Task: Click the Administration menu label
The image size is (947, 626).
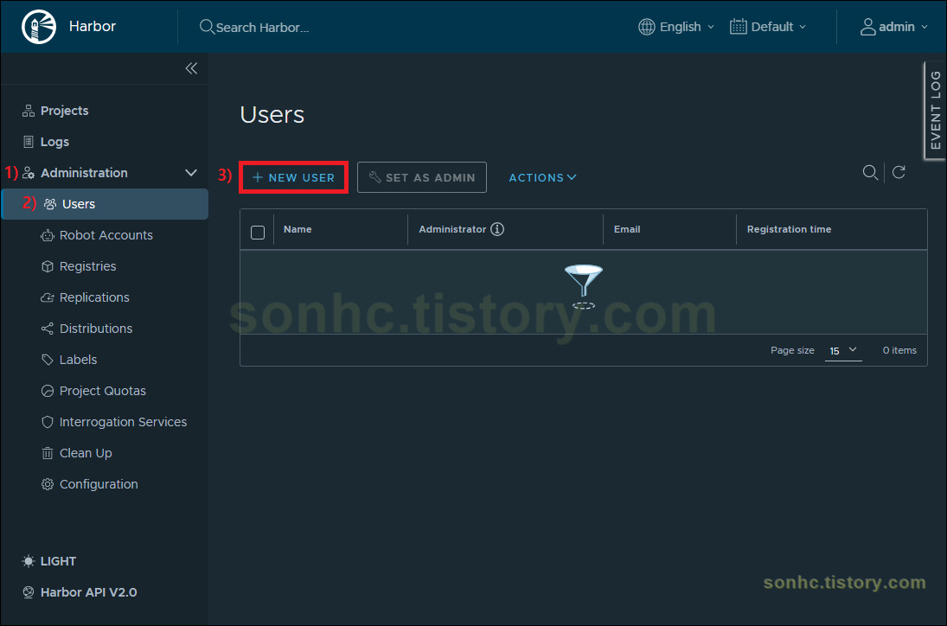Action: [x=84, y=173]
